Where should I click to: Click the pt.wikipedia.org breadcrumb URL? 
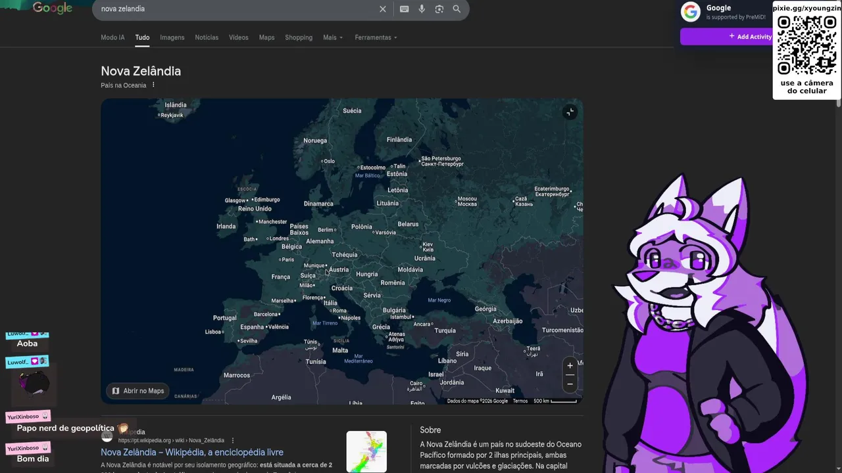click(x=171, y=440)
